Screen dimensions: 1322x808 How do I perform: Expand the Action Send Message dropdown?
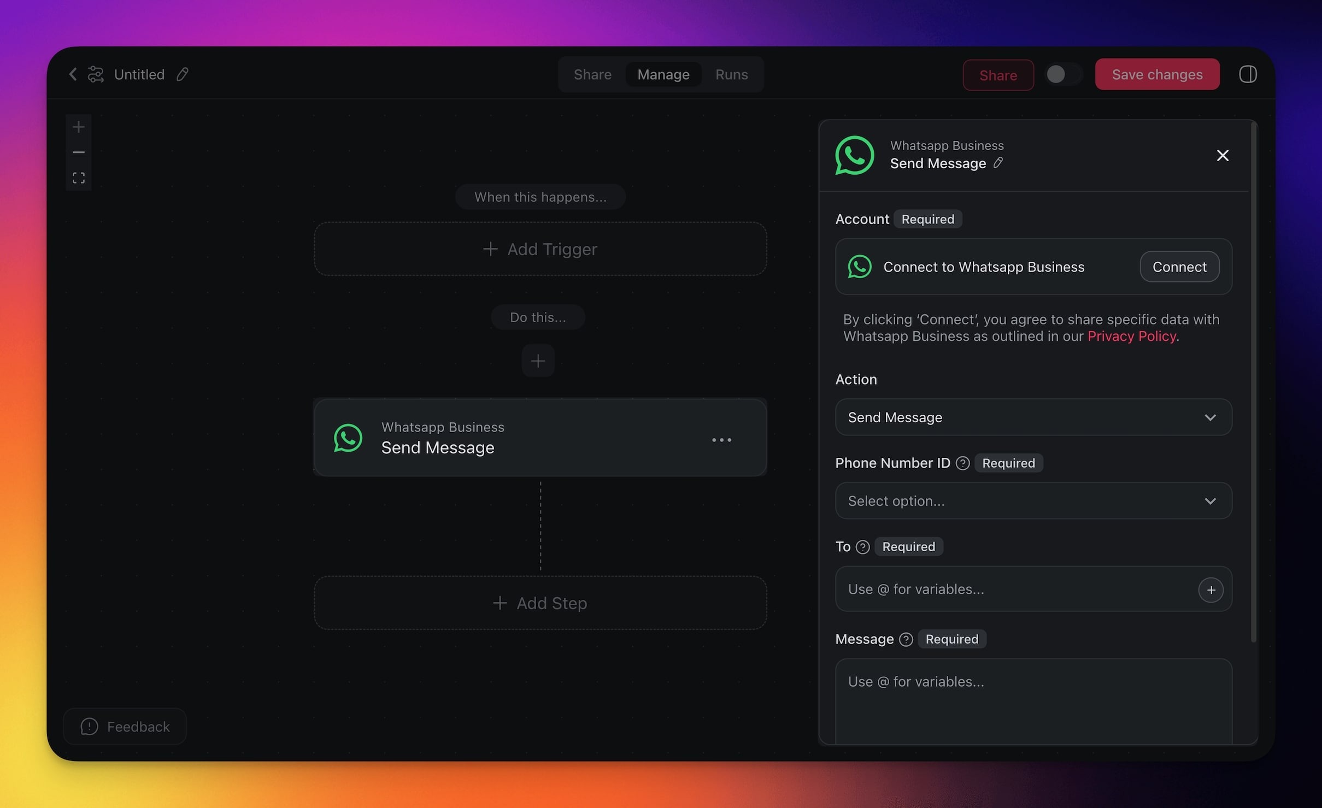[1033, 417]
